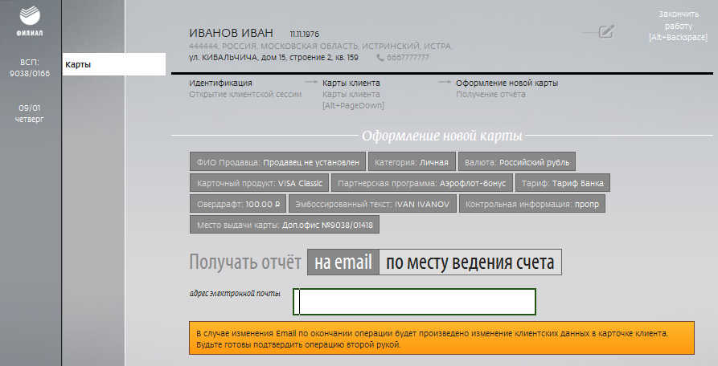Click the Валюта: Российский рубль tag
This screenshot has height=366, width=718.
517,162
